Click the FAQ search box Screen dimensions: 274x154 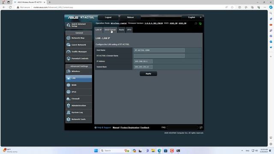pos(182,127)
